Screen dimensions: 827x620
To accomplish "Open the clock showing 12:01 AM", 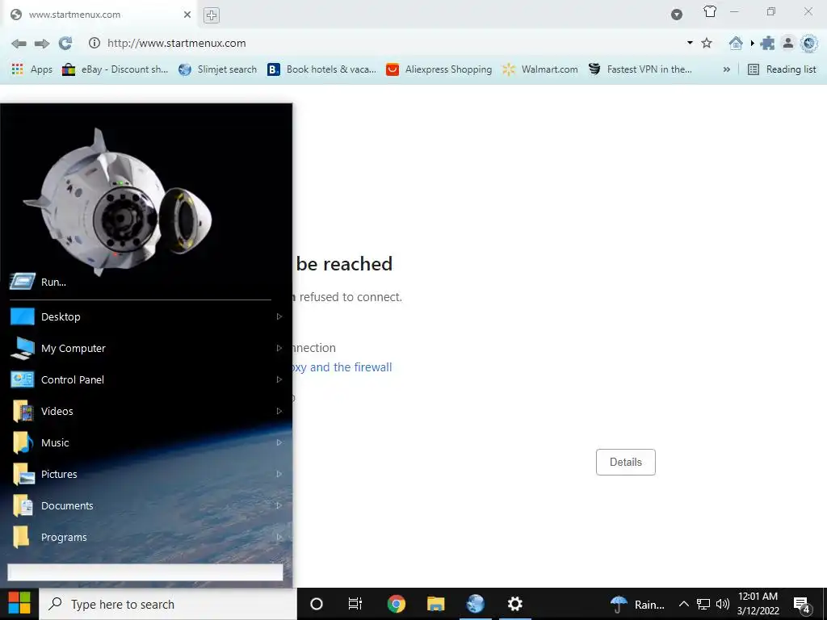I will (758, 604).
